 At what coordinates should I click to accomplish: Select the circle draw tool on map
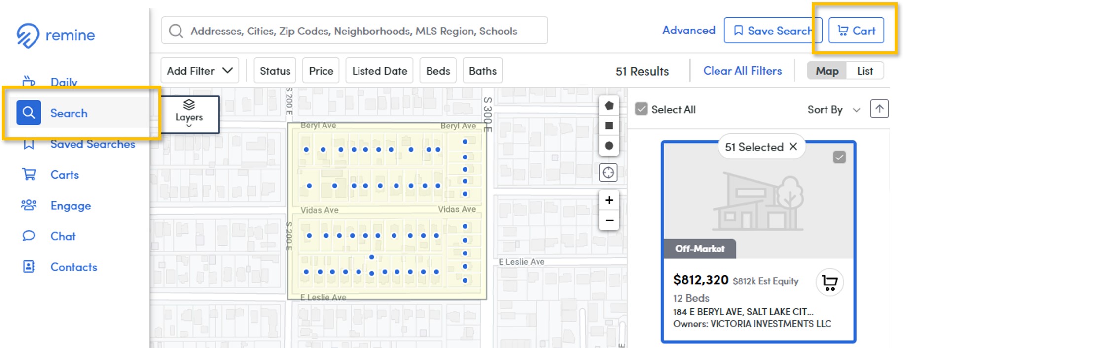[x=609, y=146]
